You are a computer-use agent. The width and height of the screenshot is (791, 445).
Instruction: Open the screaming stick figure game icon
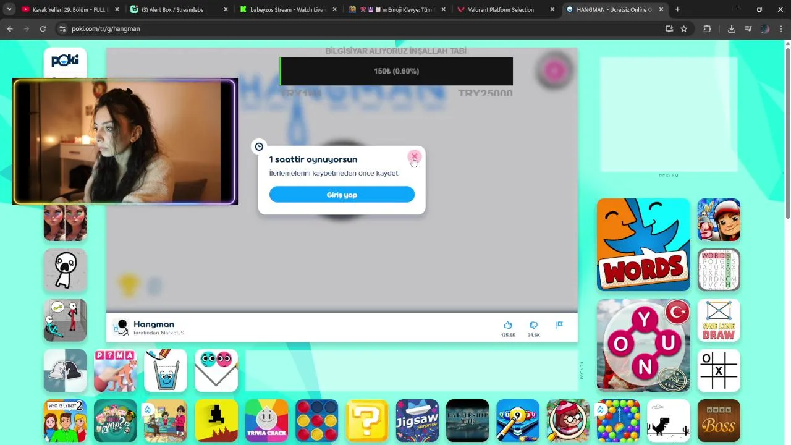pyautogui.click(x=65, y=269)
